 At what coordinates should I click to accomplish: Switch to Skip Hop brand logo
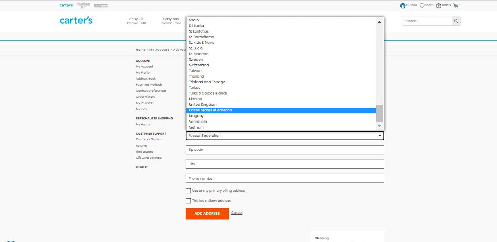coord(100,6)
